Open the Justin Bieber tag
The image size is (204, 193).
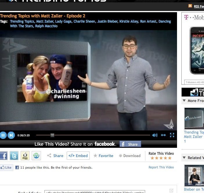[x=107, y=21]
